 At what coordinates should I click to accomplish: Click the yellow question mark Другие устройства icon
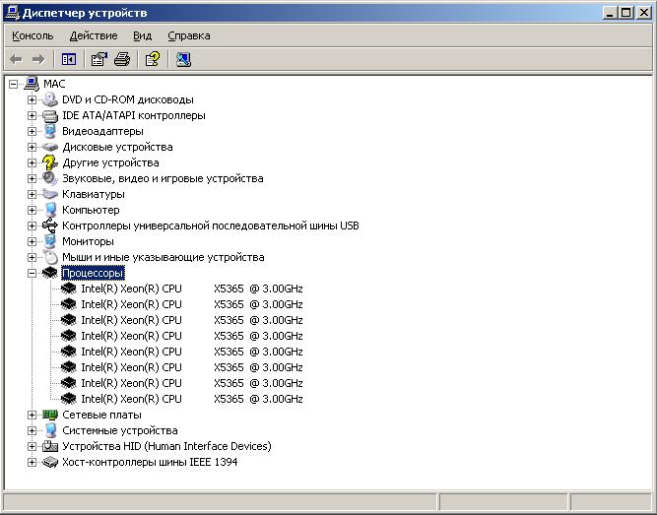(50, 162)
